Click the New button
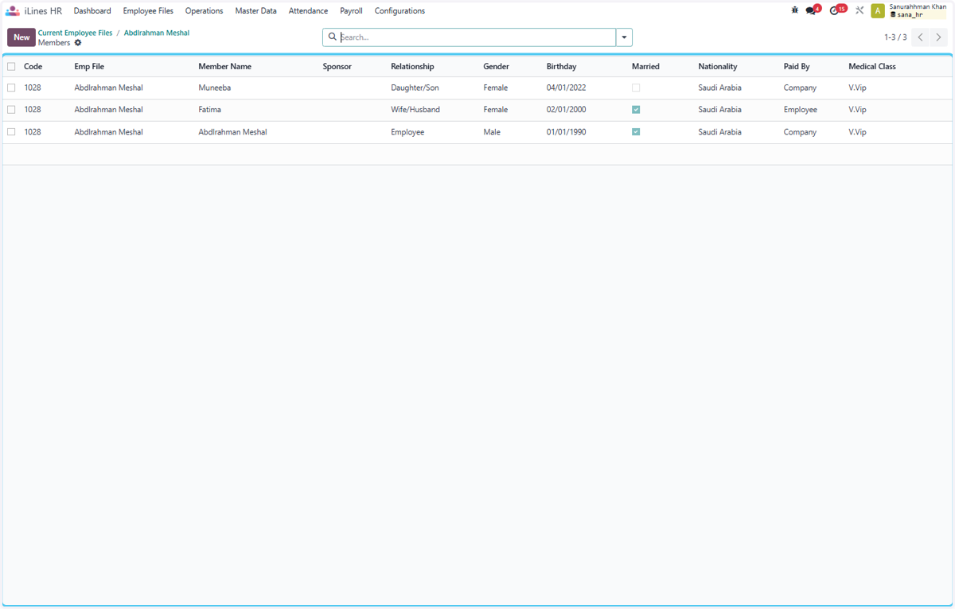The height and width of the screenshot is (609, 955). coord(21,37)
